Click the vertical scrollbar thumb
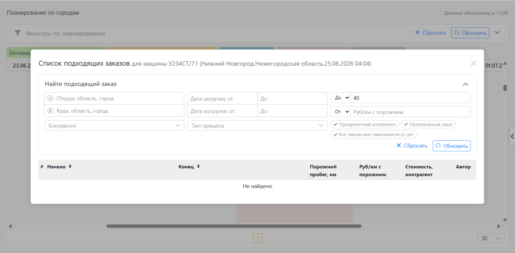515x253 pixels. tap(505, 88)
